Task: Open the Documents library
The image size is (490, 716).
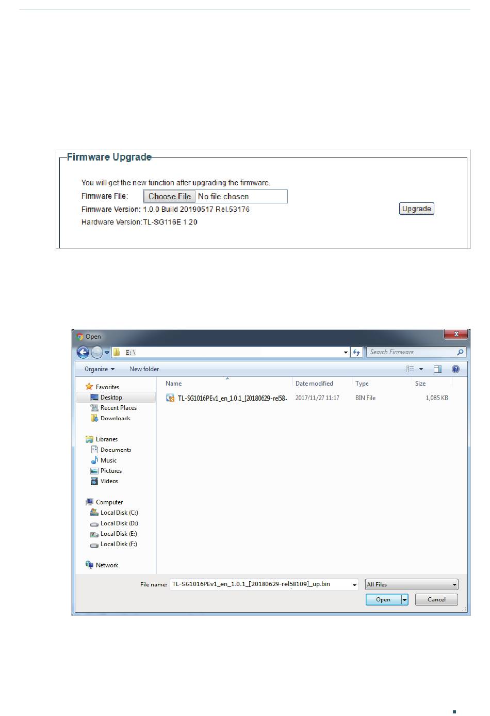Action: point(116,450)
